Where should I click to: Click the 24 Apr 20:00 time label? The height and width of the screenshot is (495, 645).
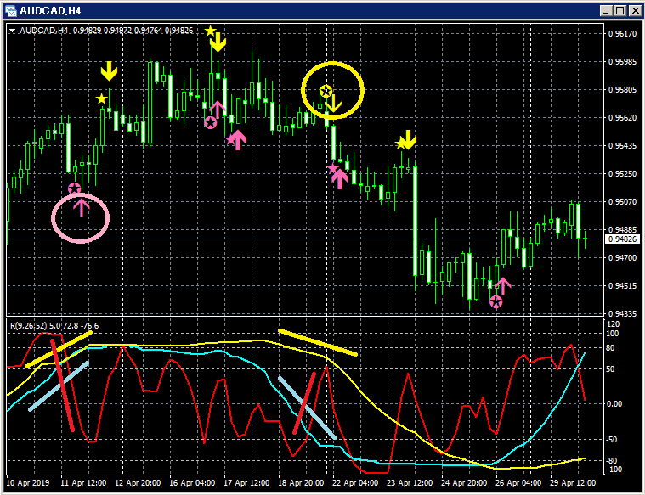464,482
